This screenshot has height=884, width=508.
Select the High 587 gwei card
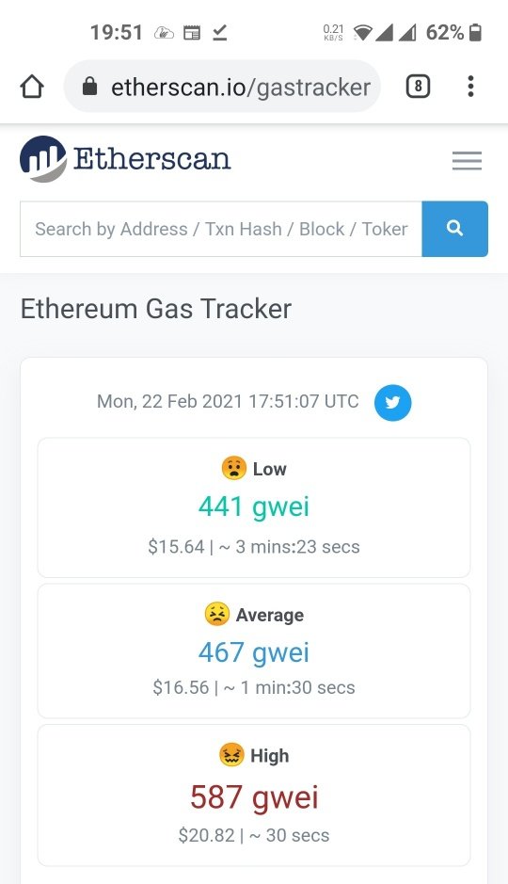click(x=254, y=795)
